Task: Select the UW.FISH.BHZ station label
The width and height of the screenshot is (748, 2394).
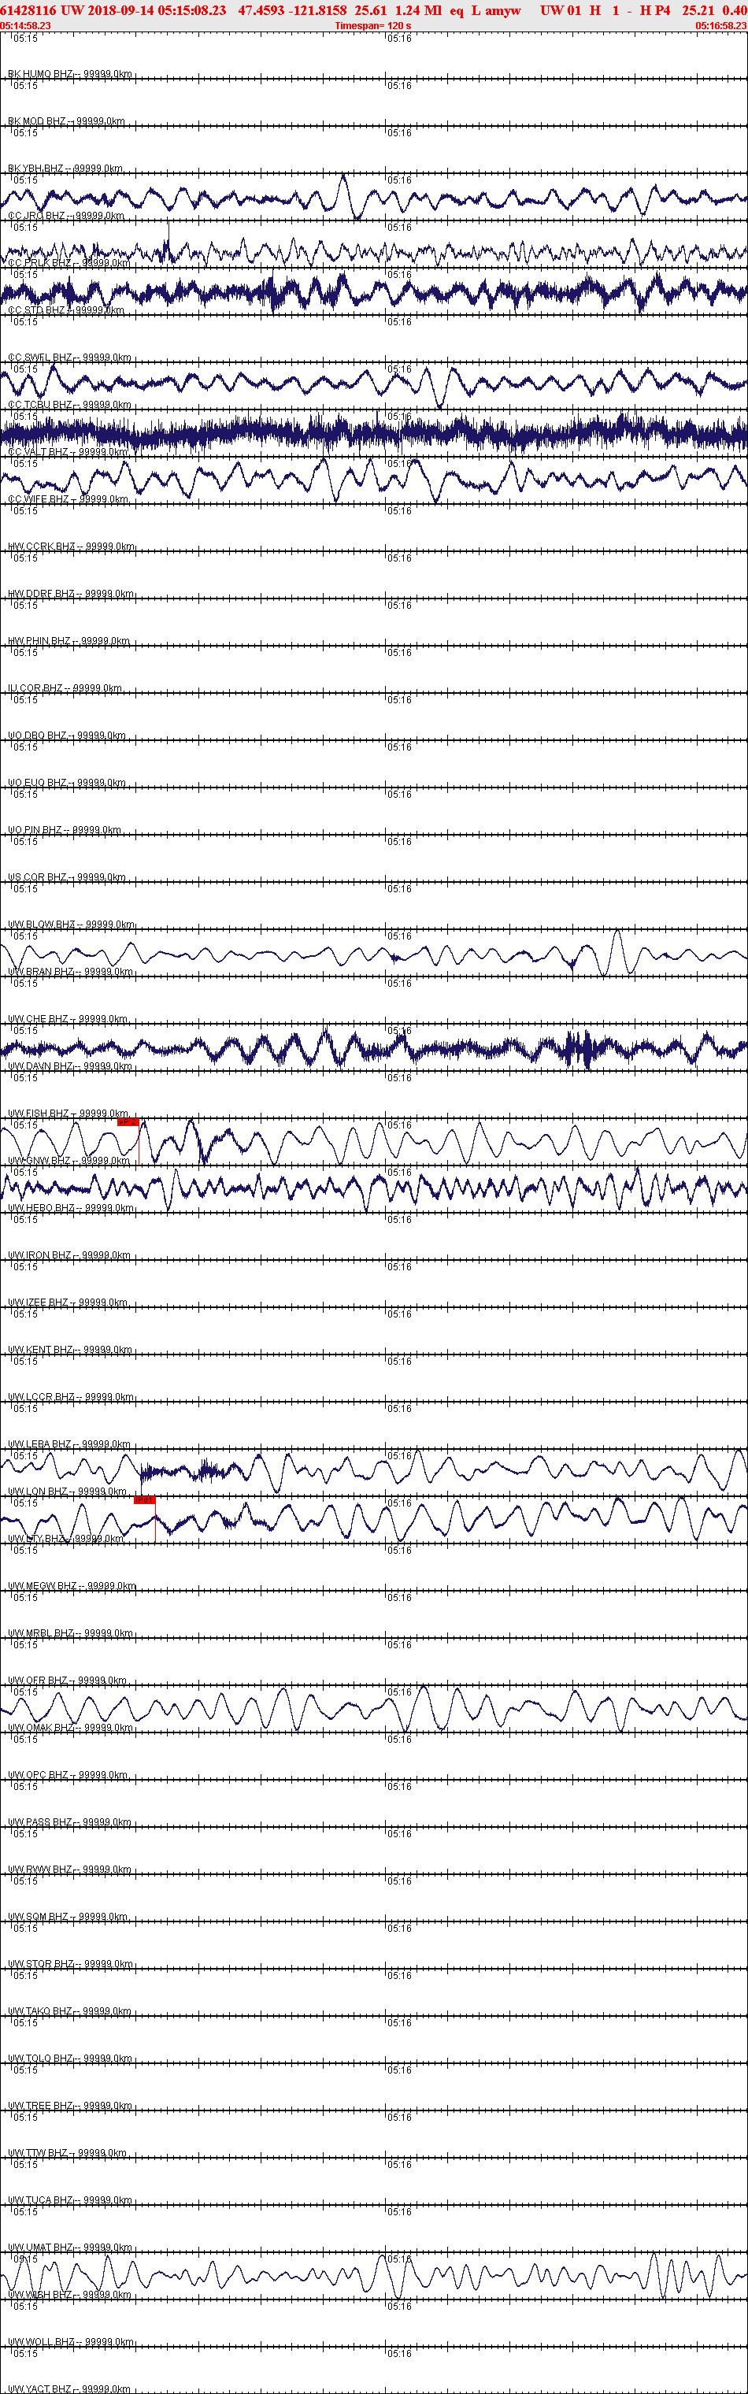Action: point(68,1114)
